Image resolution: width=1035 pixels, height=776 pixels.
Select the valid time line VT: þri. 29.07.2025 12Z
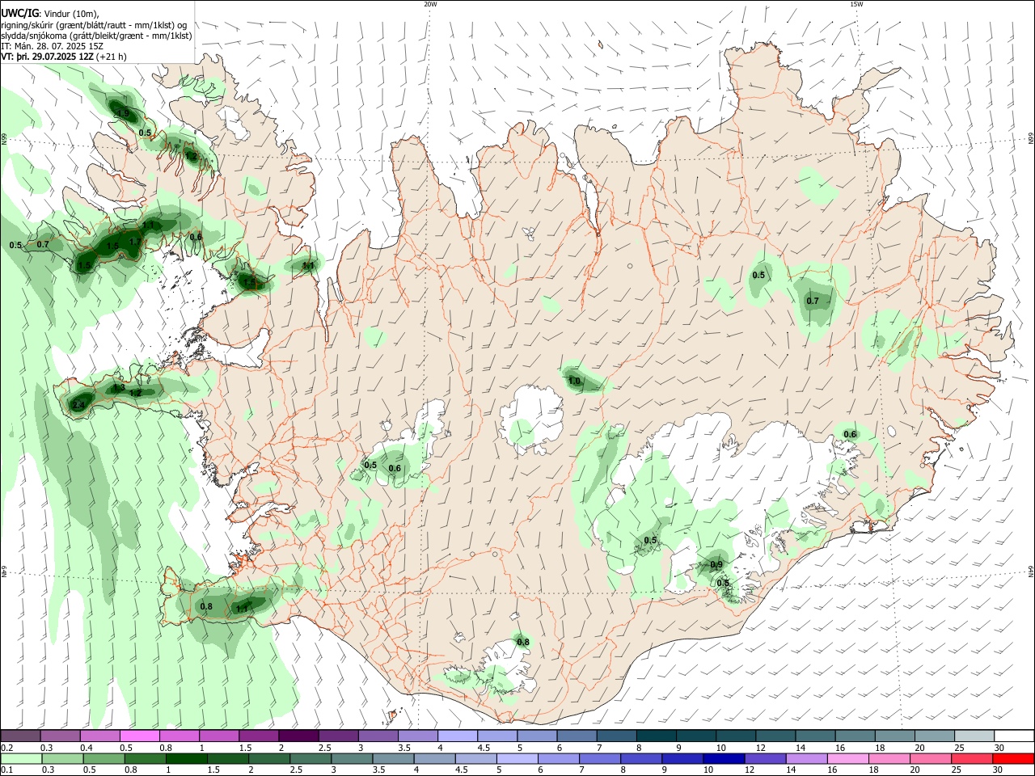click(46, 57)
